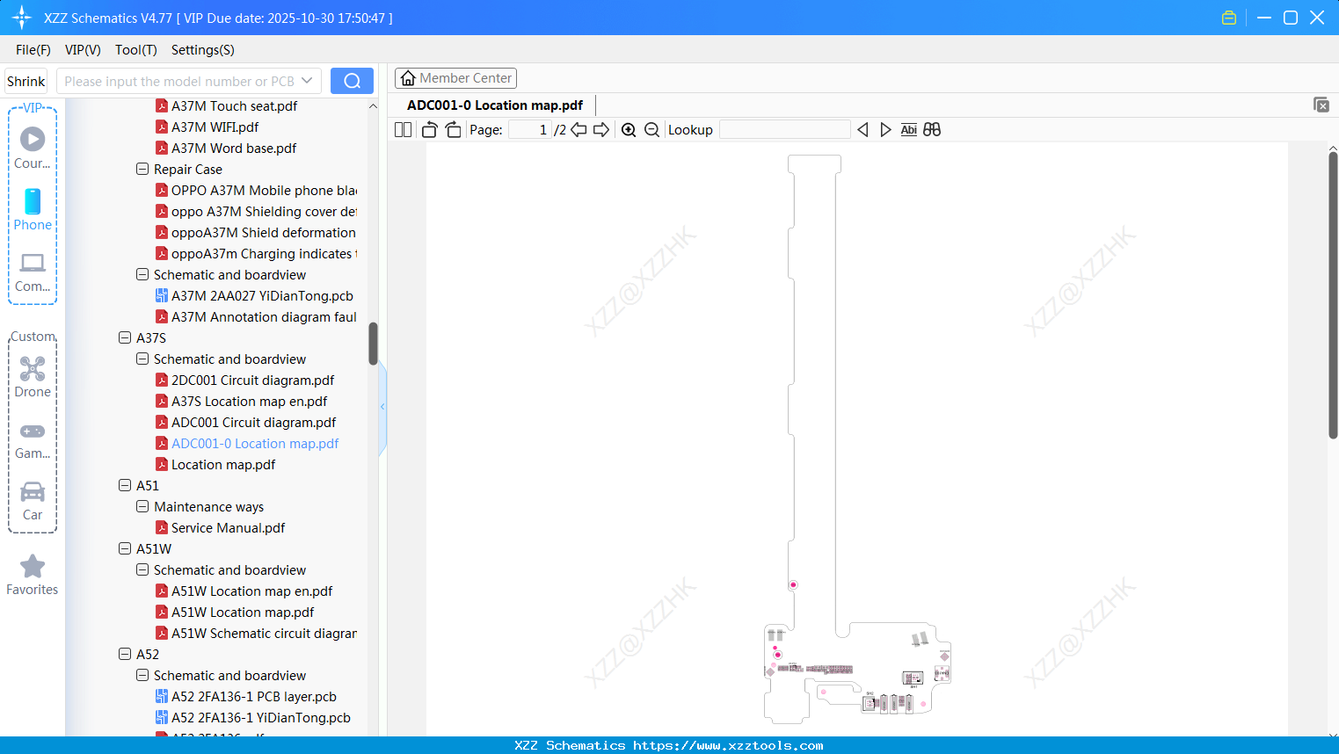The height and width of the screenshot is (754, 1339).
Task: Click the XZZ Schematics app logo
Action: 21,18
